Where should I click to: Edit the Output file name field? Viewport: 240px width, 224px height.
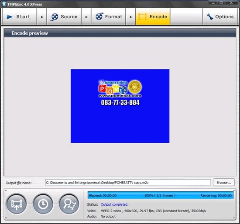pyautogui.click(x=128, y=183)
